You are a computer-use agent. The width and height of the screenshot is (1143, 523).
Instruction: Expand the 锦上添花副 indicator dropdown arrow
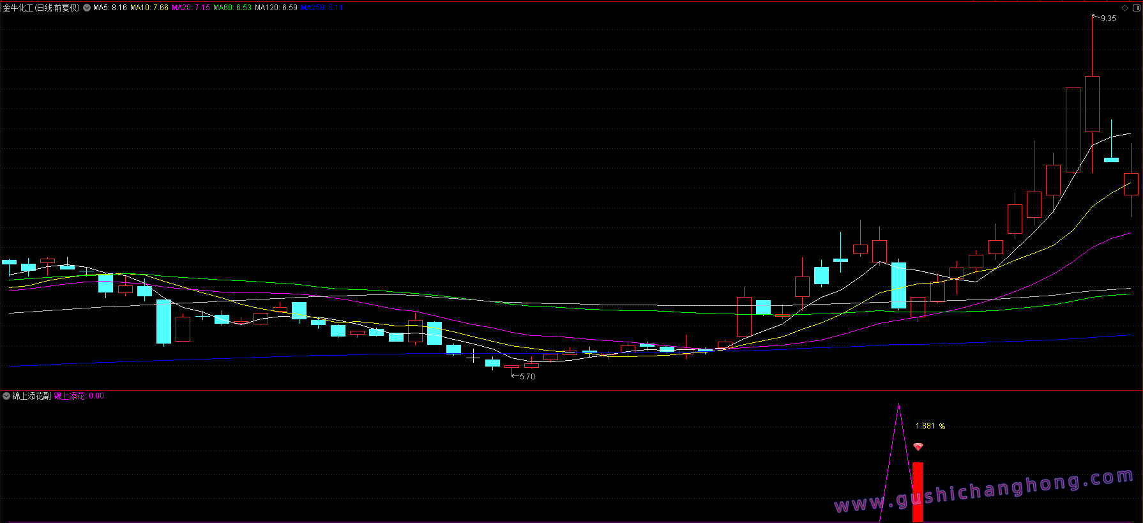point(6,396)
